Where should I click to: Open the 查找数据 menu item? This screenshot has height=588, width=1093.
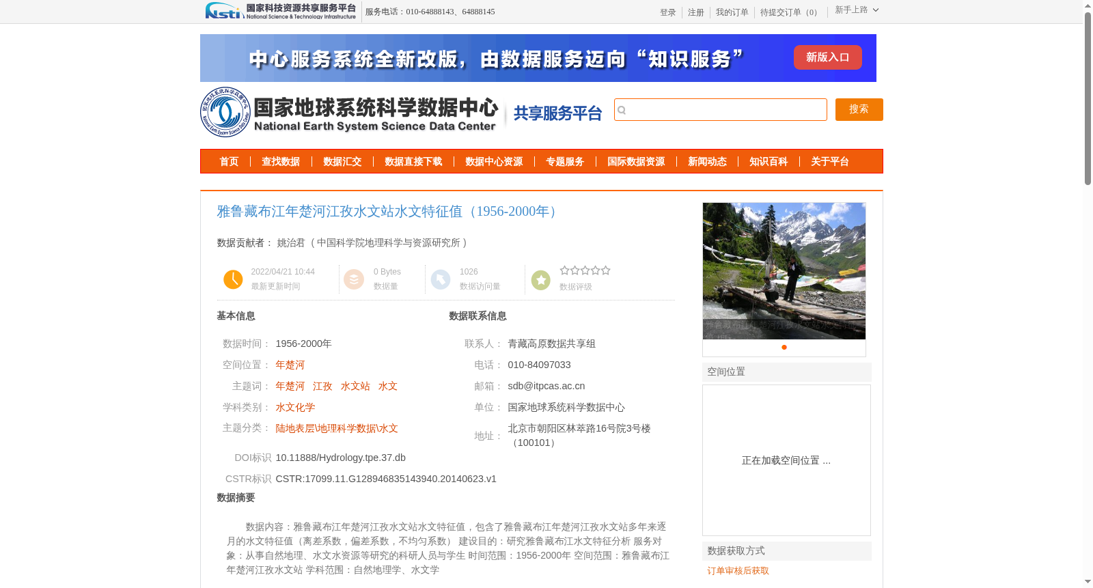click(x=281, y=162)
